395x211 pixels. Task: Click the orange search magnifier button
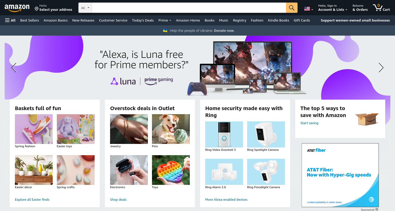coord(292,8)
